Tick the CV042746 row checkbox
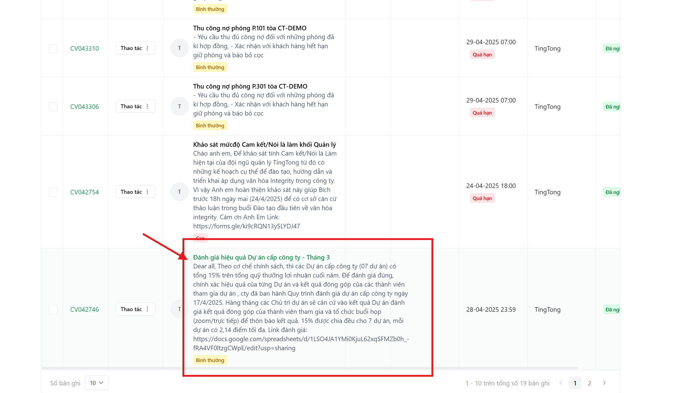The width and height of the screenshot is (696, 393). (53, 310)
